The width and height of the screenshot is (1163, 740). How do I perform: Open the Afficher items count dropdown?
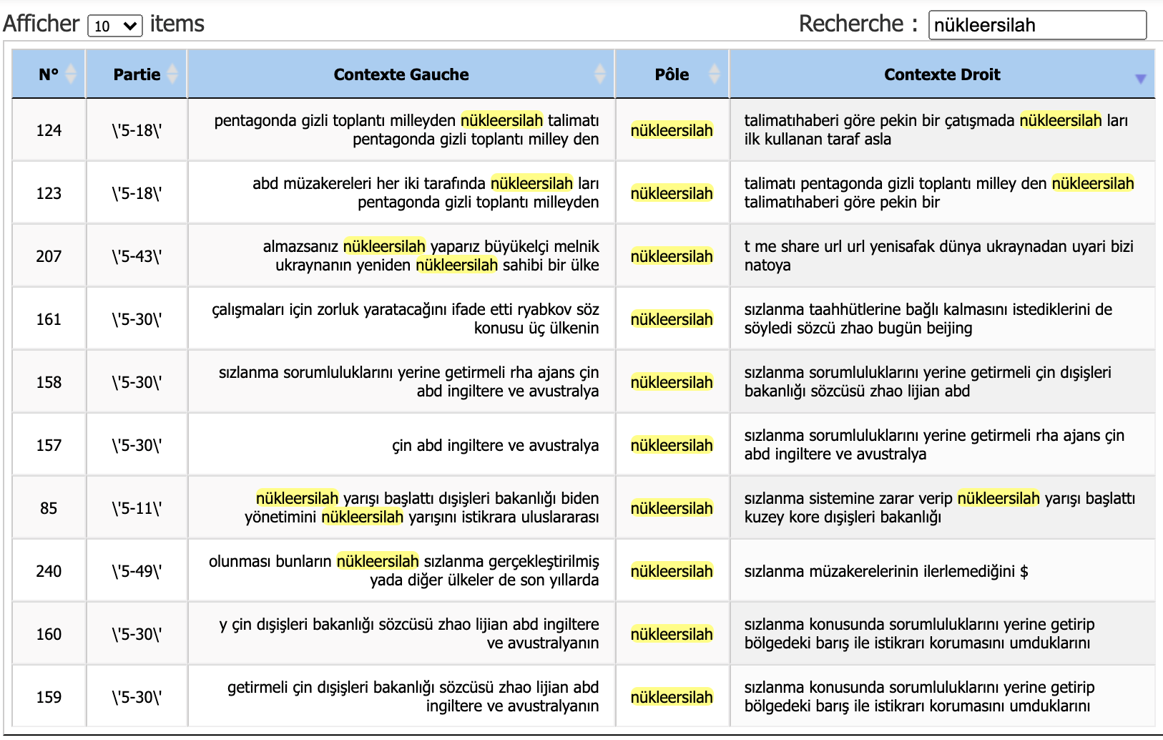point(114,26)
